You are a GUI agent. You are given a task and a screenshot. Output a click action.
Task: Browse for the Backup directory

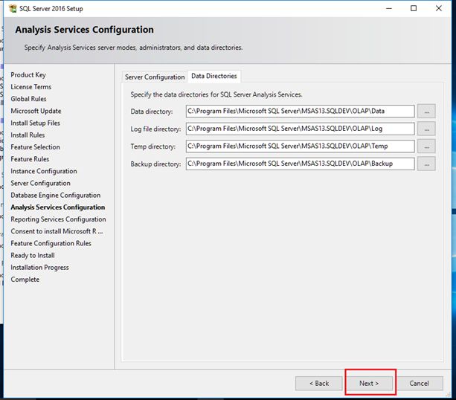[x=426, y=164]
